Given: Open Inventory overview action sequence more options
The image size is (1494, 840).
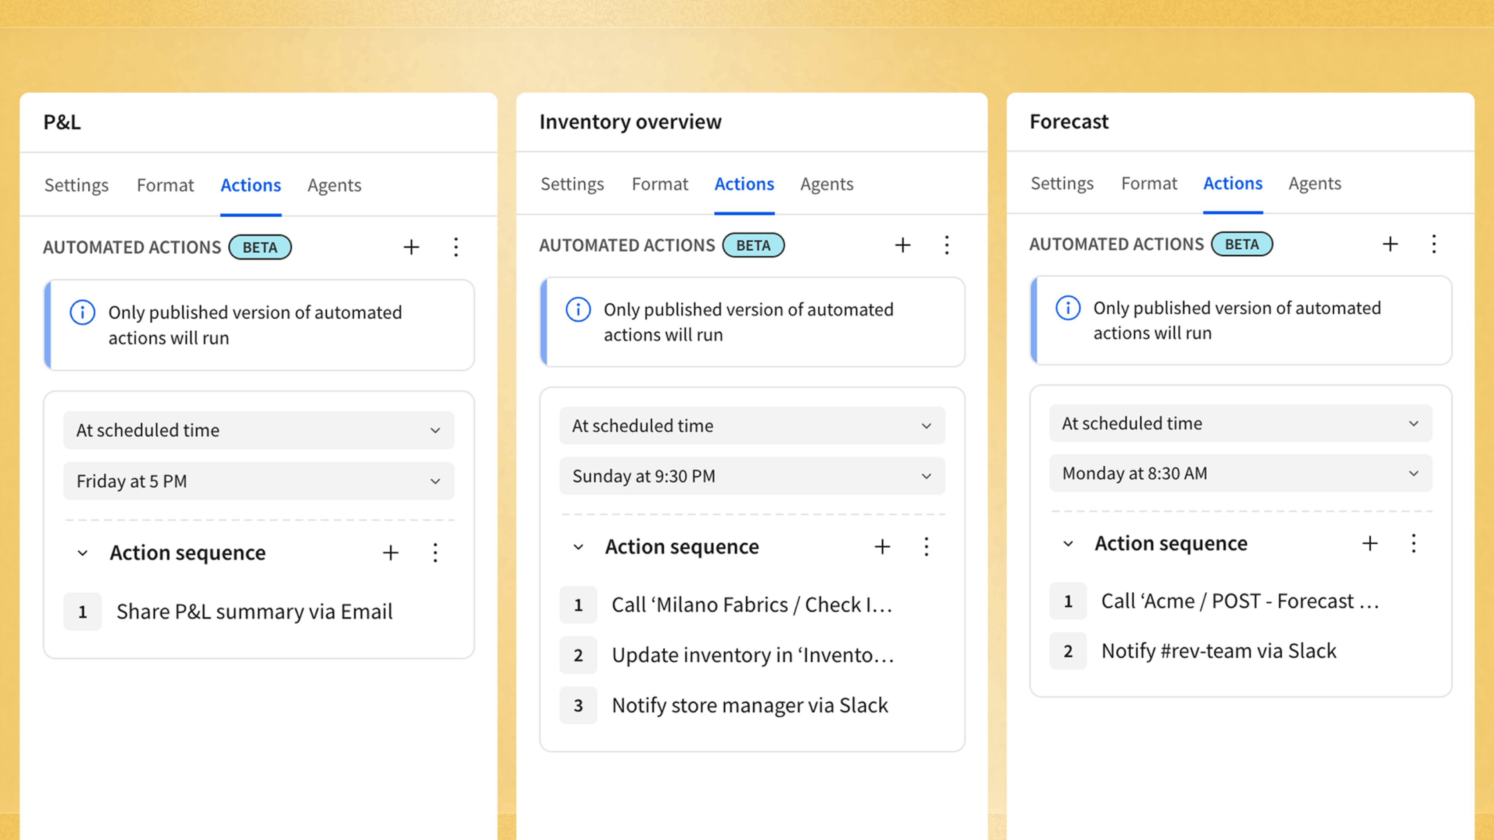Looking at the screenshot, I should (x=926, y=547).
